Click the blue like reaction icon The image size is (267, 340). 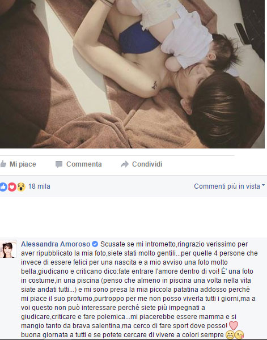[x=3, y=186]
